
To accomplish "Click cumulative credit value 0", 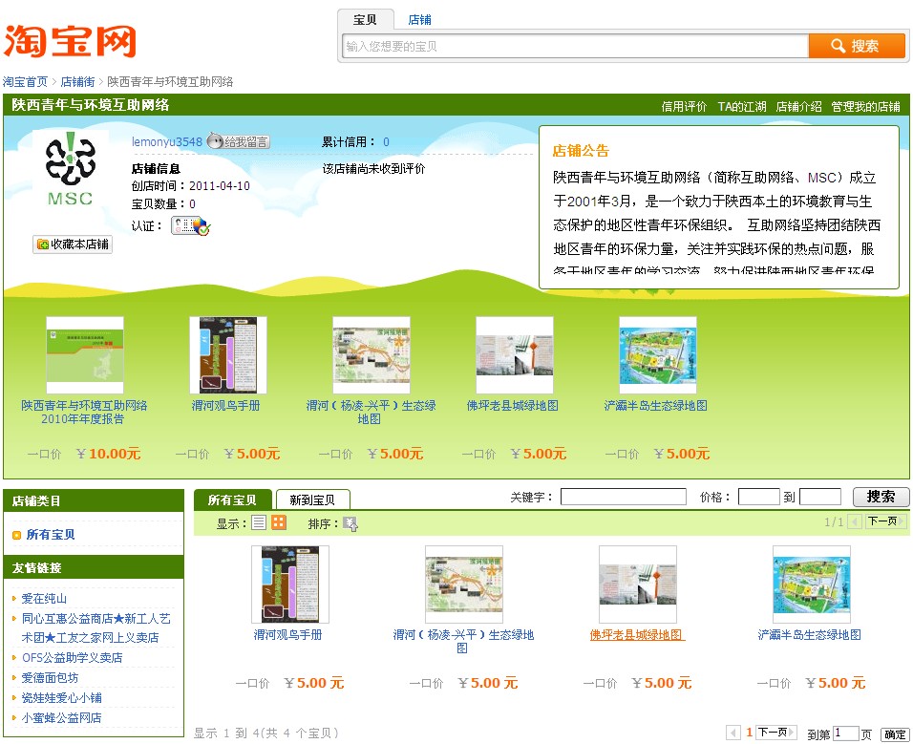I will pyautogui.click(x=386, y=141).
